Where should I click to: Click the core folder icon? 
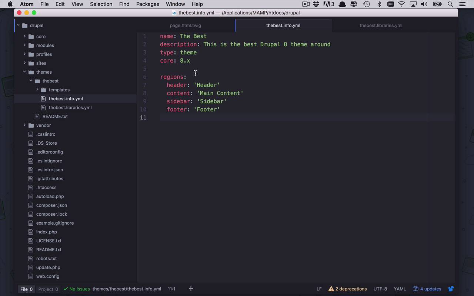(31, 36)
